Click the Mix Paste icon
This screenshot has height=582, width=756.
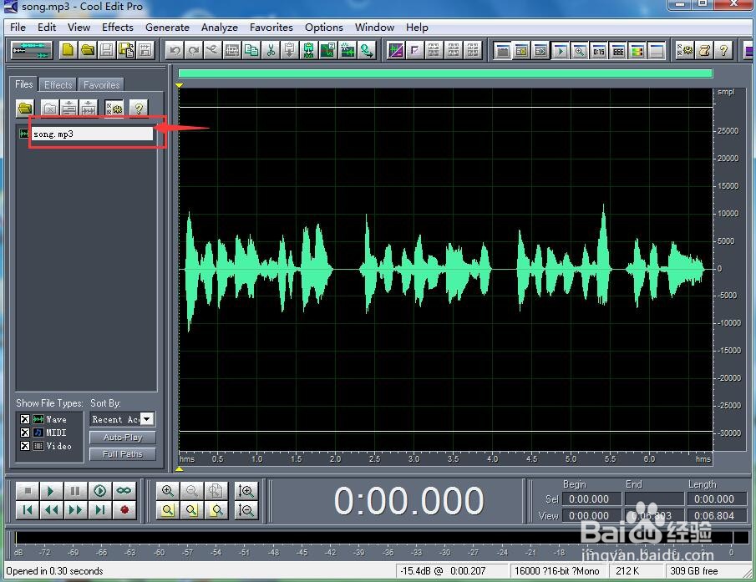308,50
